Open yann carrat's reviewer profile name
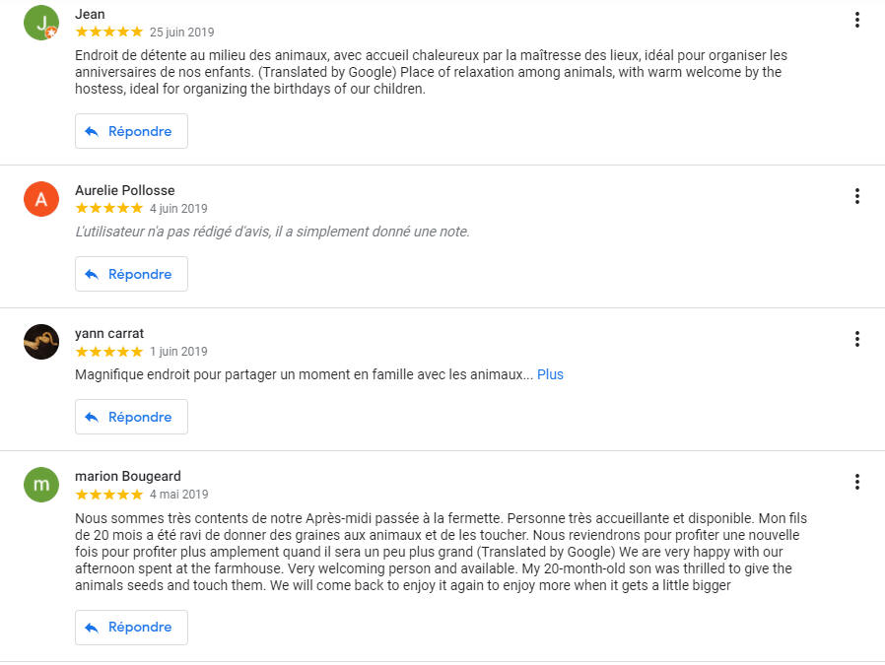Image resolution: width=885 pixels, height=665 pixels. tap(109, 333)
